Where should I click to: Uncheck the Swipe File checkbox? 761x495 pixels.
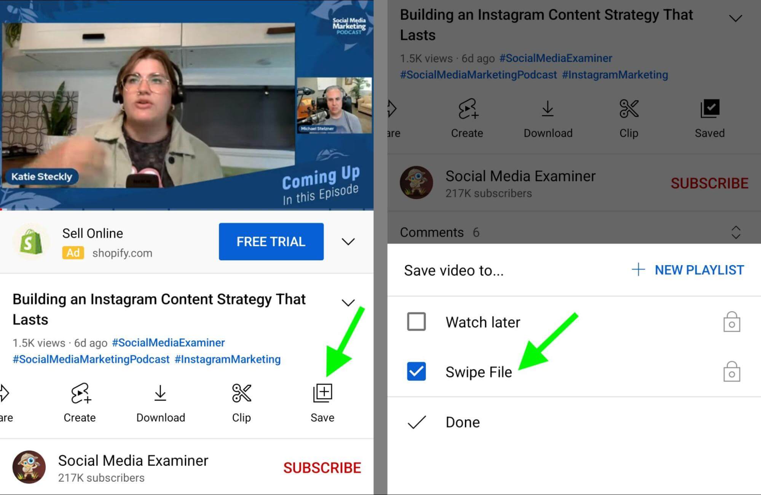click(416, 371)
